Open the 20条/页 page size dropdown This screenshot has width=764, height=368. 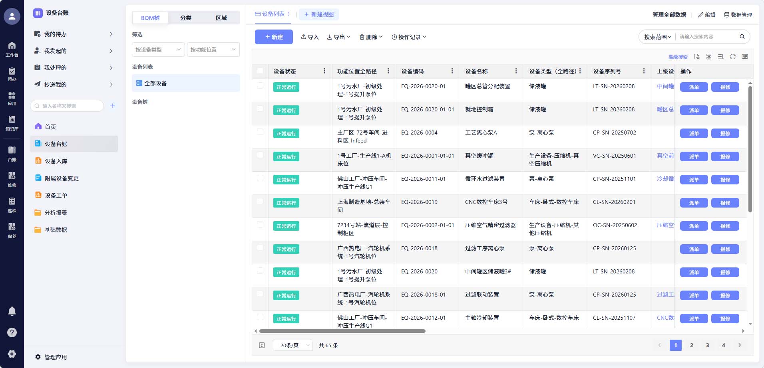point(293,345)
